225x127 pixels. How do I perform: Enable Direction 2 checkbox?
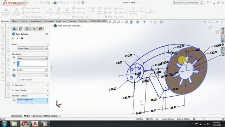click(13, 85)
